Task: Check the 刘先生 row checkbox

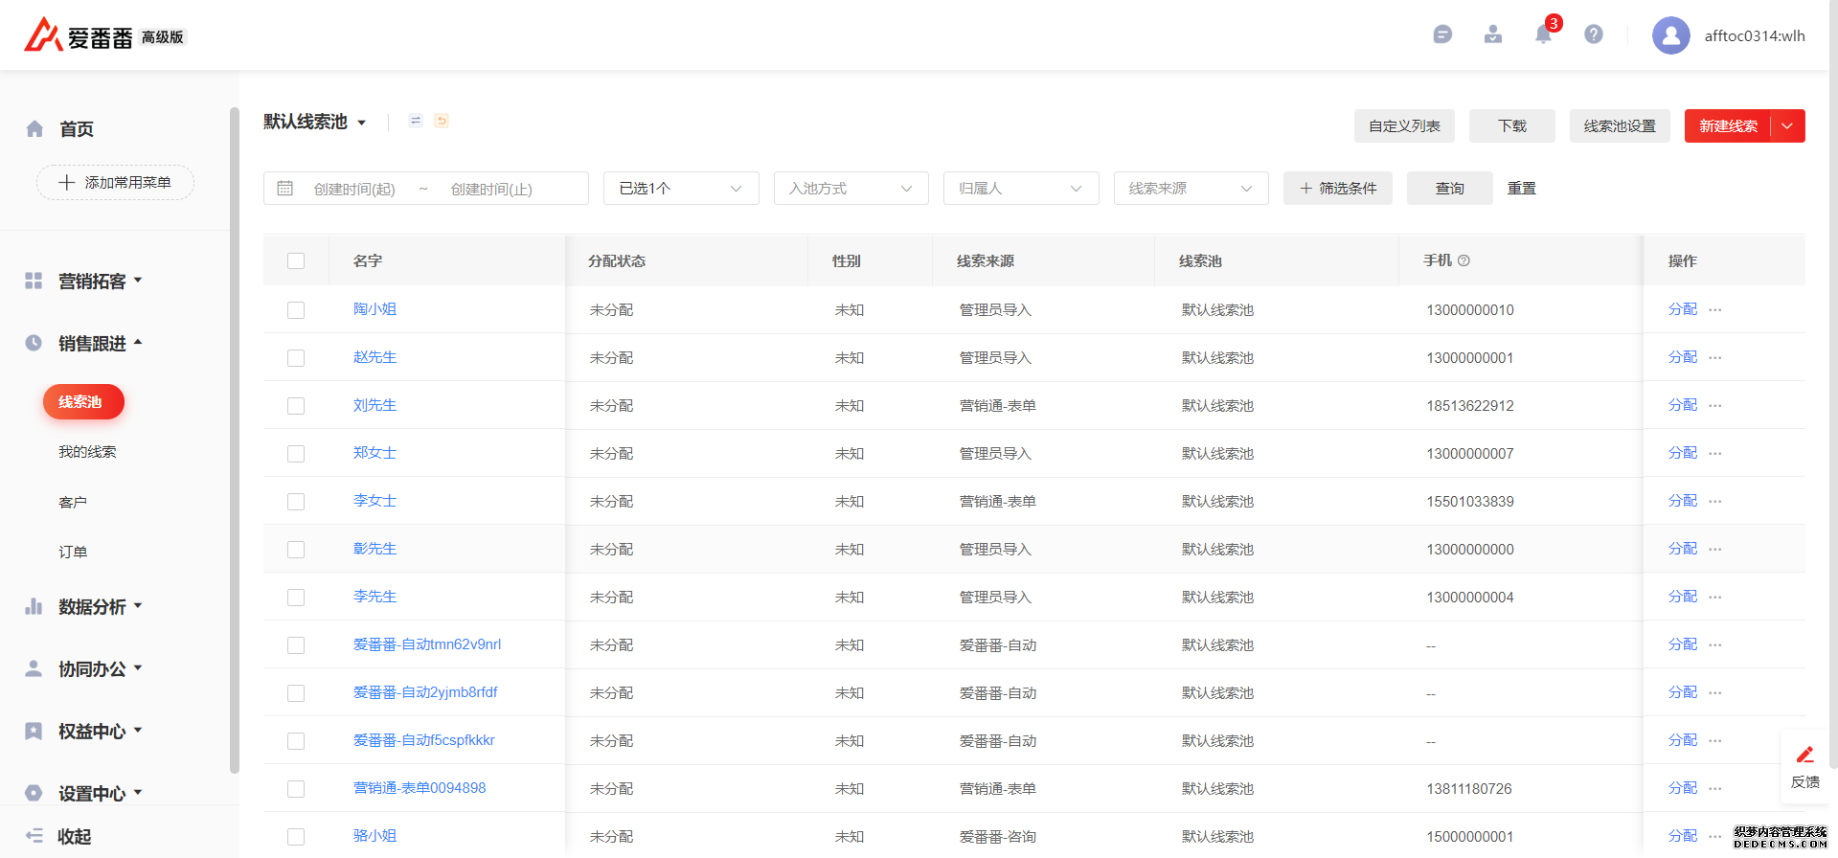Action: pyautogui.click(x=296, y=406)
